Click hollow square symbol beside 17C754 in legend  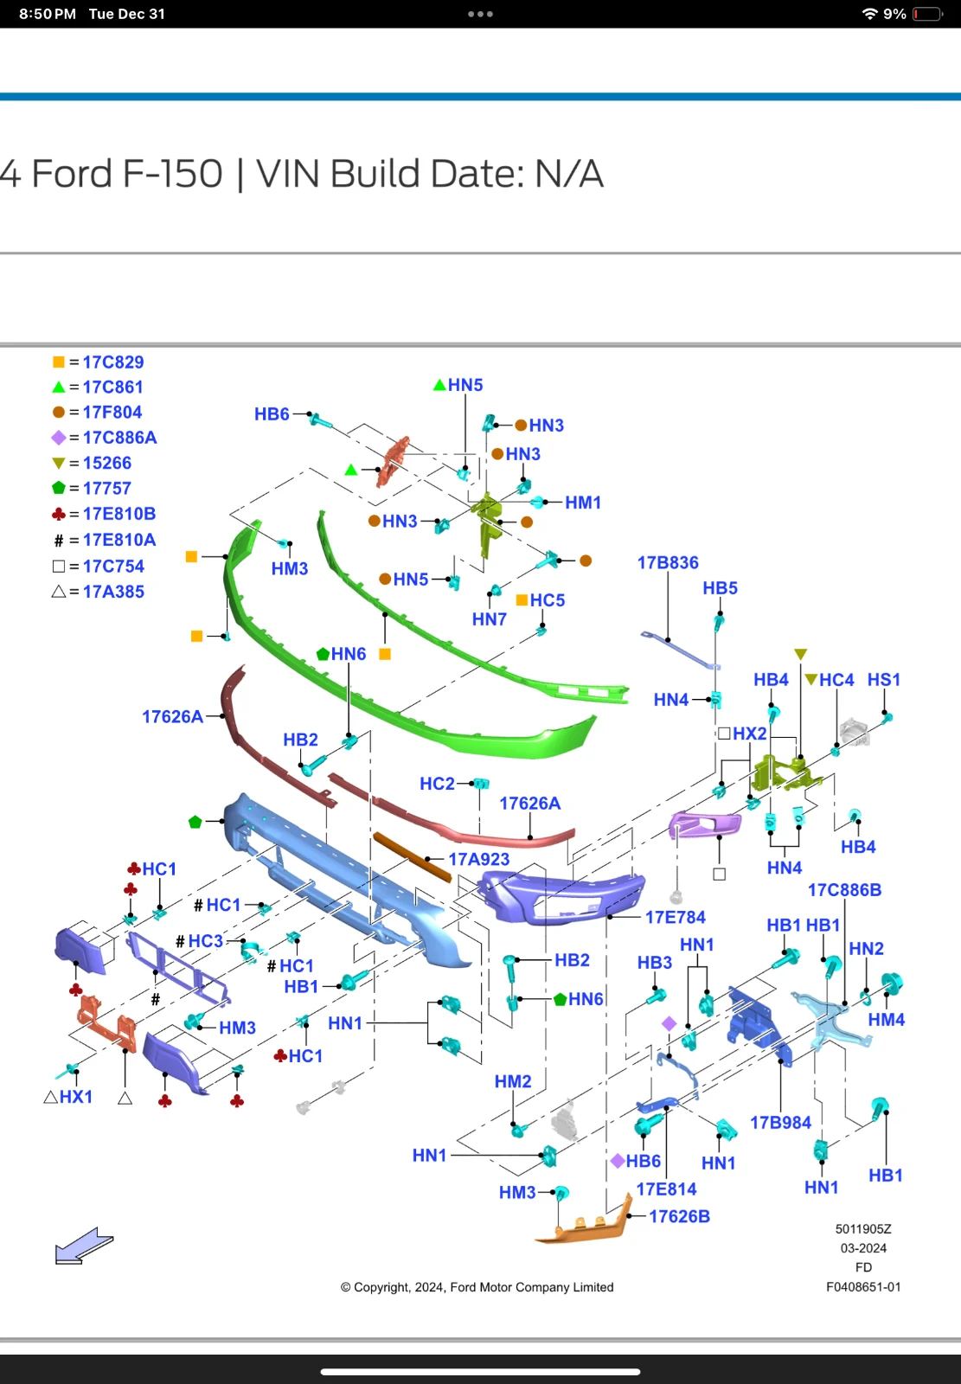(x=59, y=566)
